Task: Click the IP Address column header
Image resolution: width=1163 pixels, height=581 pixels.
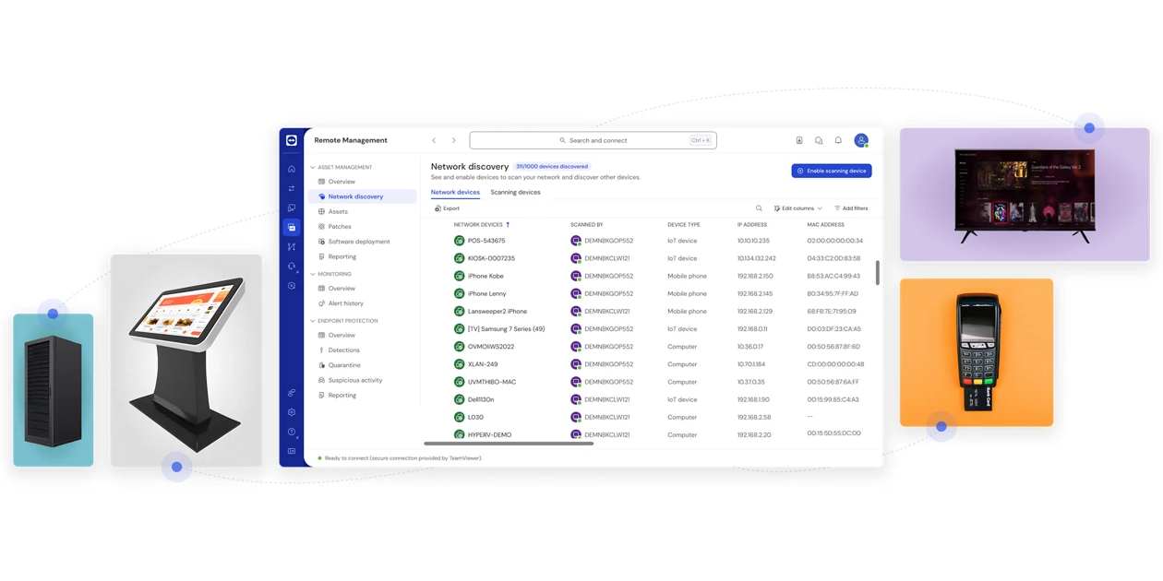Action: pos(752,225)
